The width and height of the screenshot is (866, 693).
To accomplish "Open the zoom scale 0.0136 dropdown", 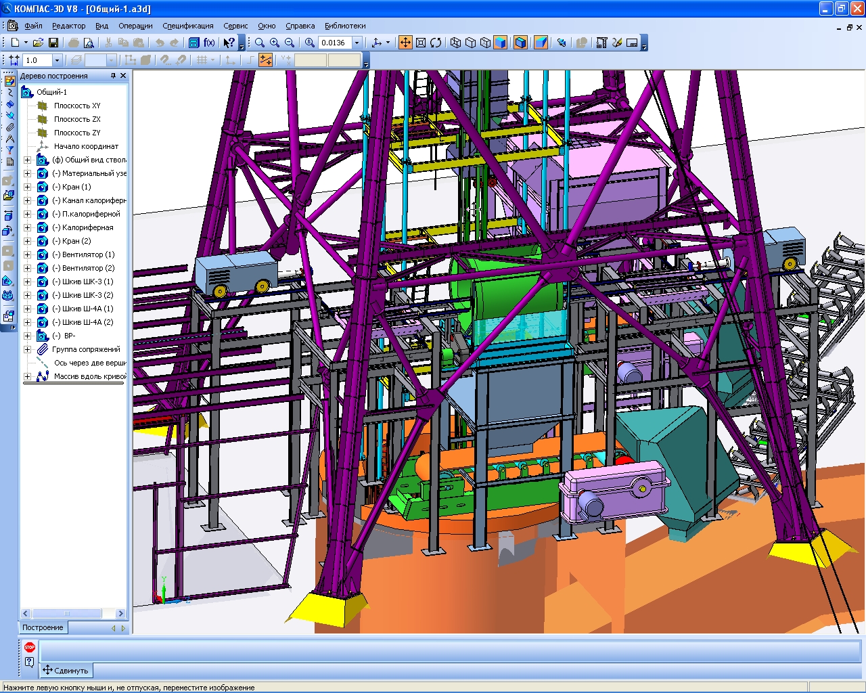I will click(x=357, y=43).
